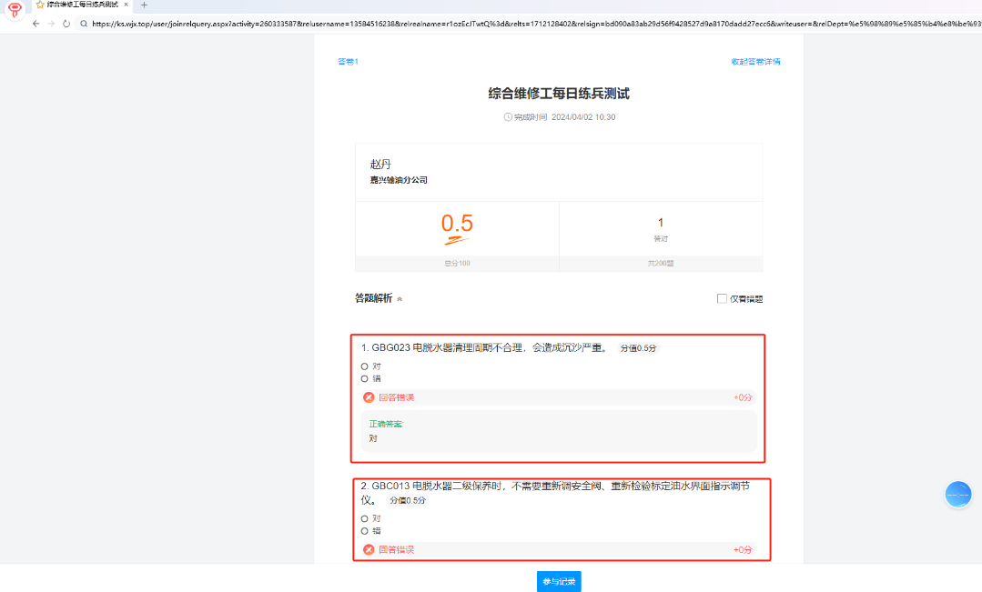Open a new tab with plus icon
Screen dimensions: 982x592
click(144, 5)
